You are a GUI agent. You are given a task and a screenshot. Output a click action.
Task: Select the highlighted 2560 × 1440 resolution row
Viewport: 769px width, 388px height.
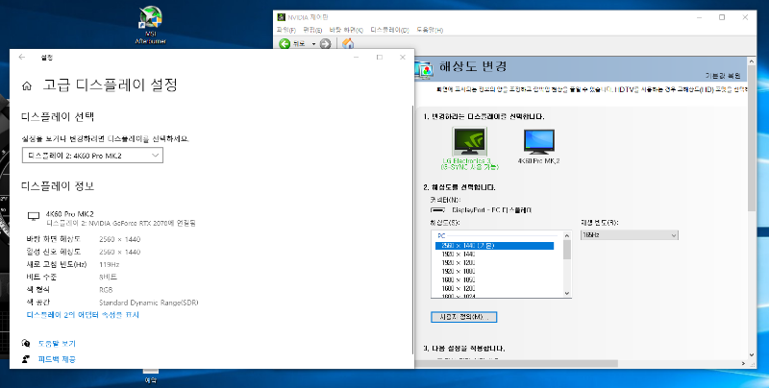(494, 246)
